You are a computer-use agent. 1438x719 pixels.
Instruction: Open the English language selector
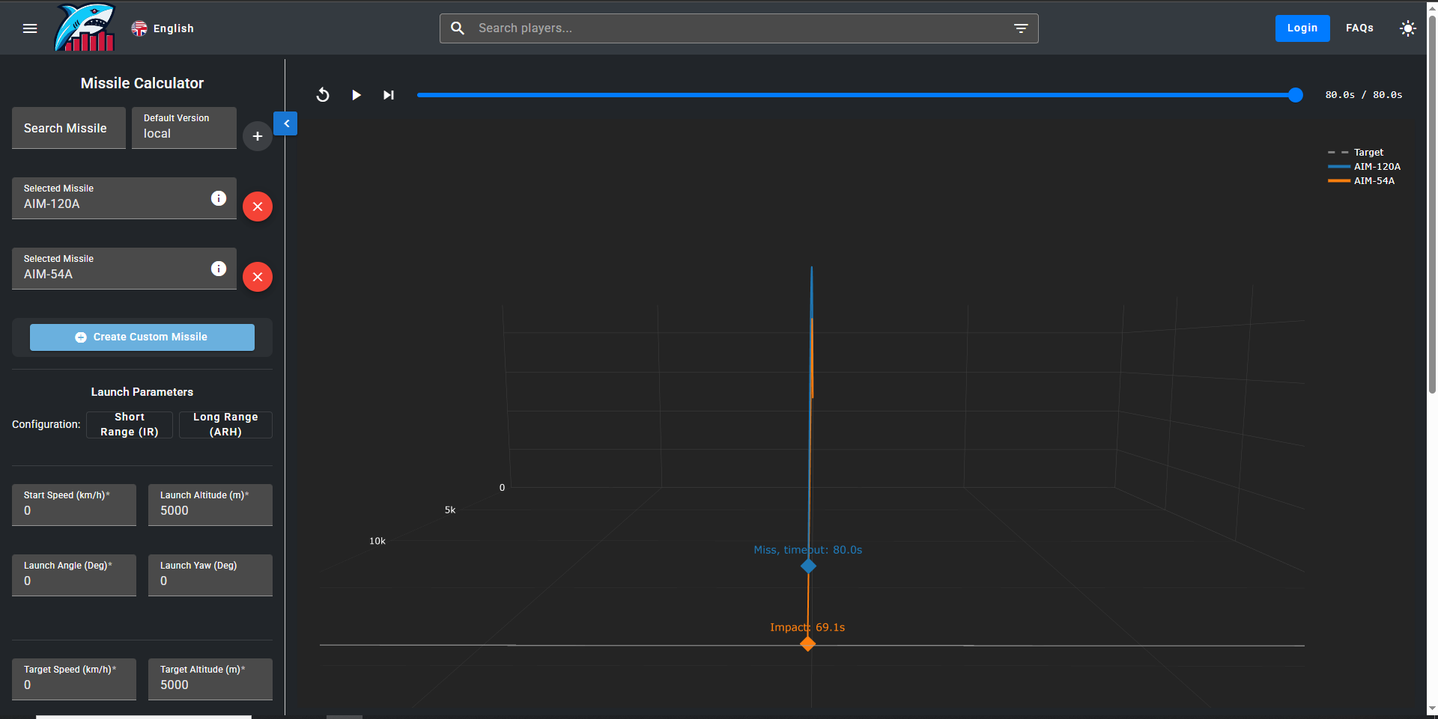163,28
